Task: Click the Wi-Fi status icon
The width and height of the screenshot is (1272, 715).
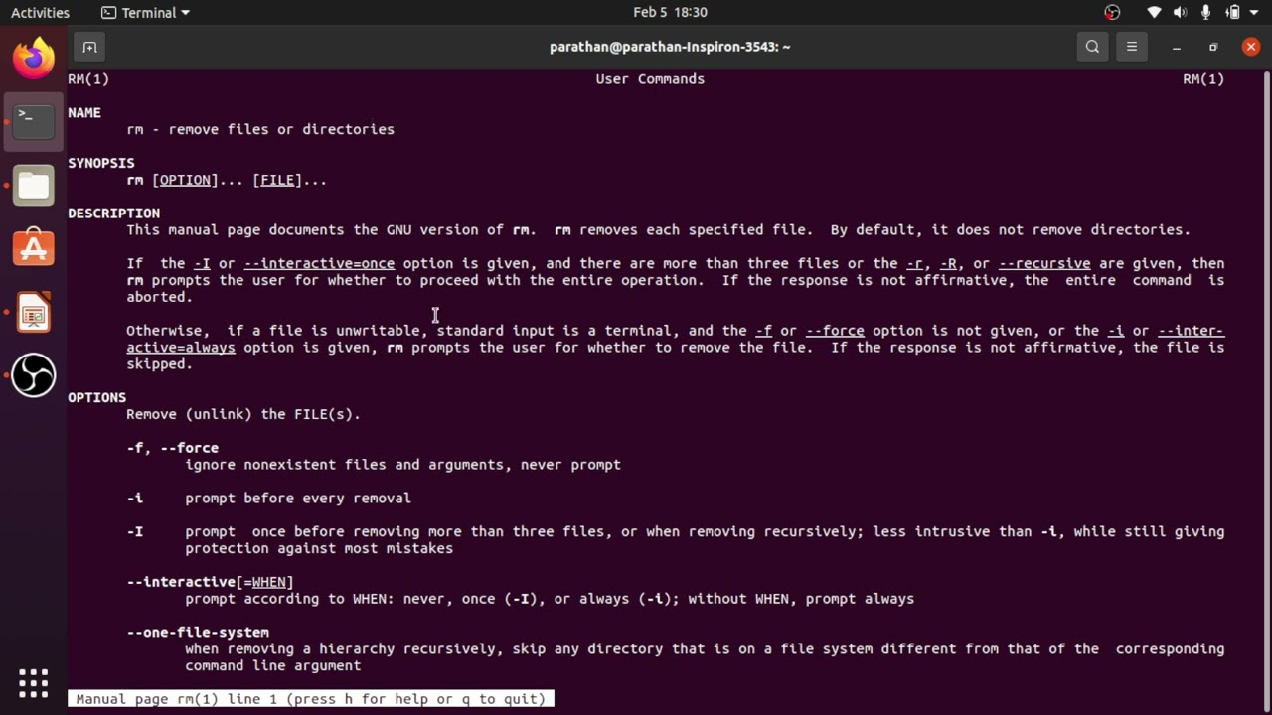Action: (x=1154, y=13)
